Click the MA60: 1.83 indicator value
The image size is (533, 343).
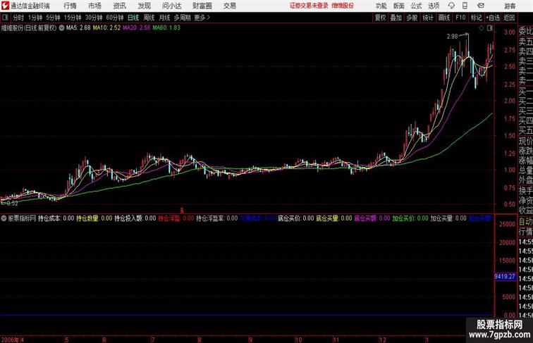click(166, 28)
